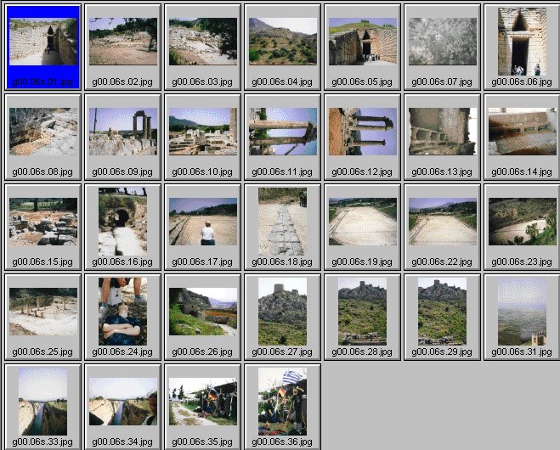Choose the doorway photo g00.06s.06.jpg

(522, 42)
